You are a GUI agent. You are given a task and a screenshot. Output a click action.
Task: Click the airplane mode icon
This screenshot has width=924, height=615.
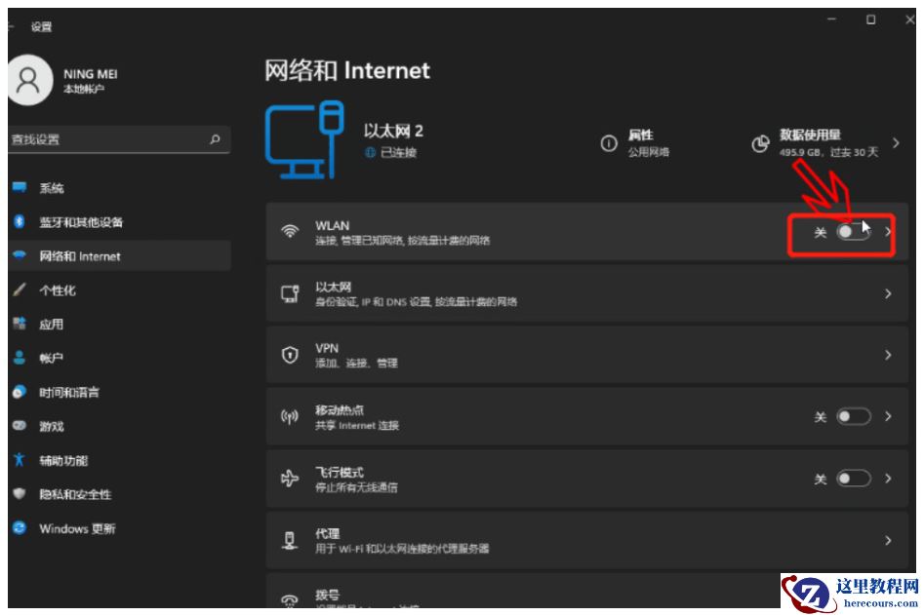[x=292, y=480]
